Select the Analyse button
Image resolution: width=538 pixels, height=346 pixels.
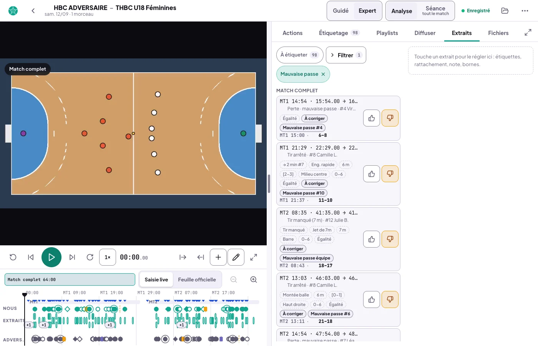tap(402, 11)
